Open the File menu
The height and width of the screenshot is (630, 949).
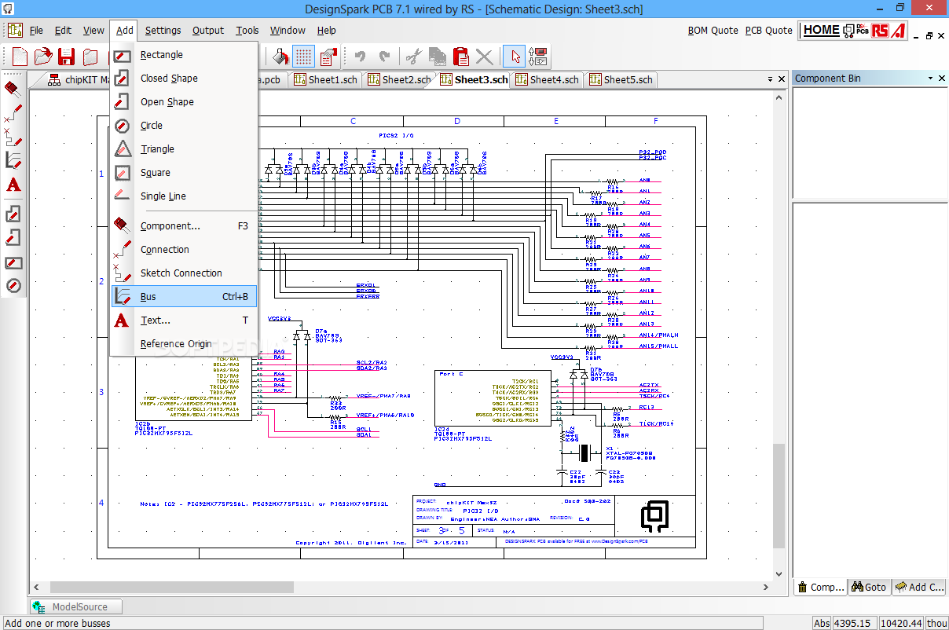click(36, 31)
